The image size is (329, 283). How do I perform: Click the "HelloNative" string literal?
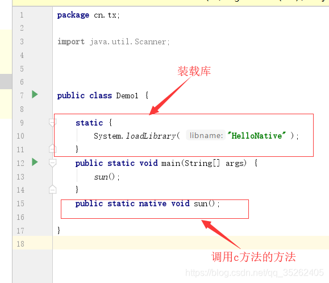tap(256, 136)
